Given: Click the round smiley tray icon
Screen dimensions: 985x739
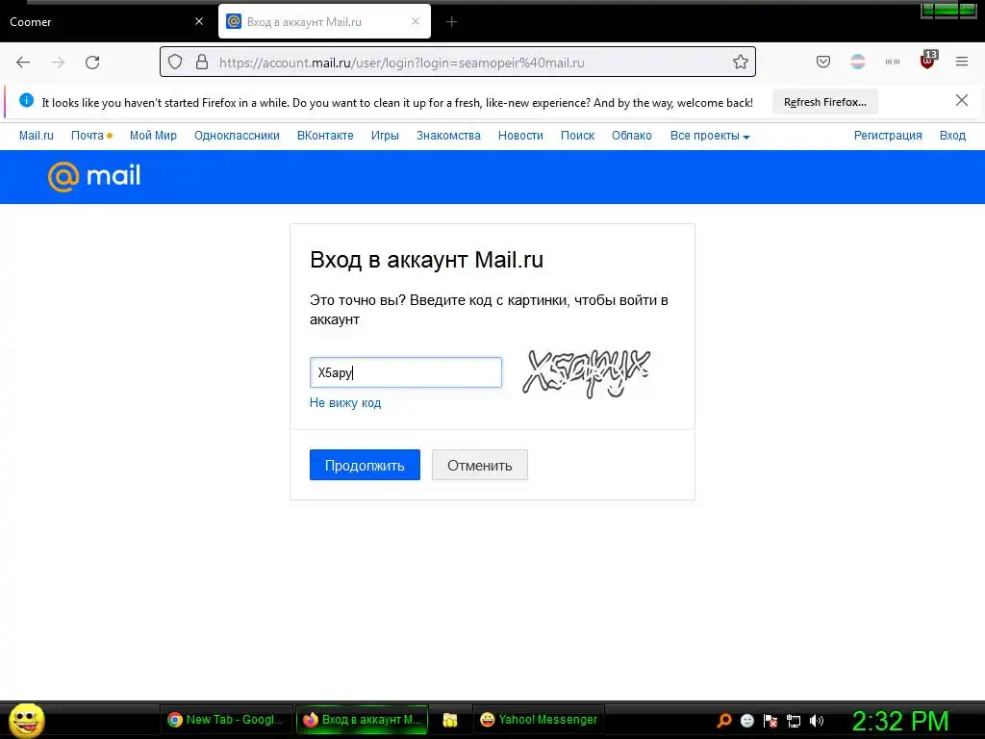Looking at the screenshot, I should [x=746, y=721].
